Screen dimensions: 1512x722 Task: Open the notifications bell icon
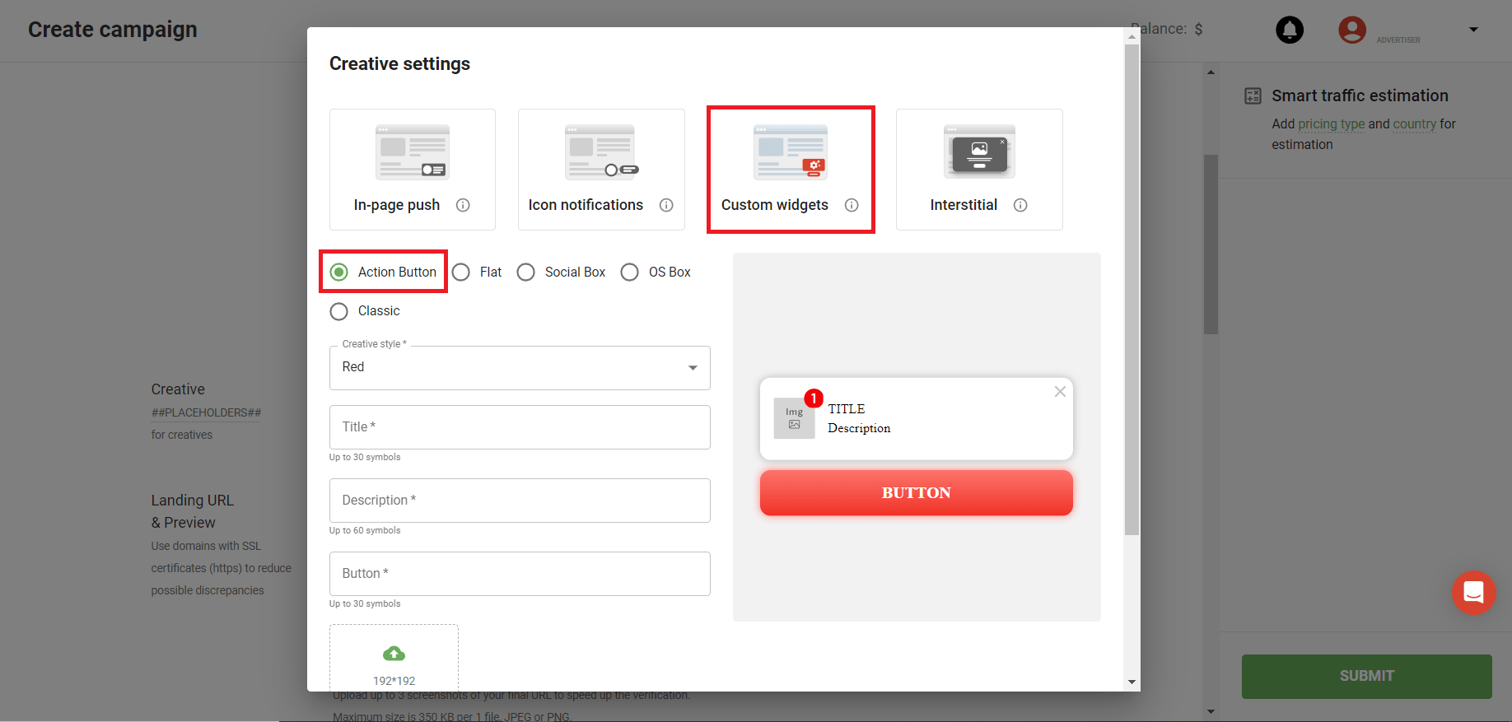[x=1290, y=30]
